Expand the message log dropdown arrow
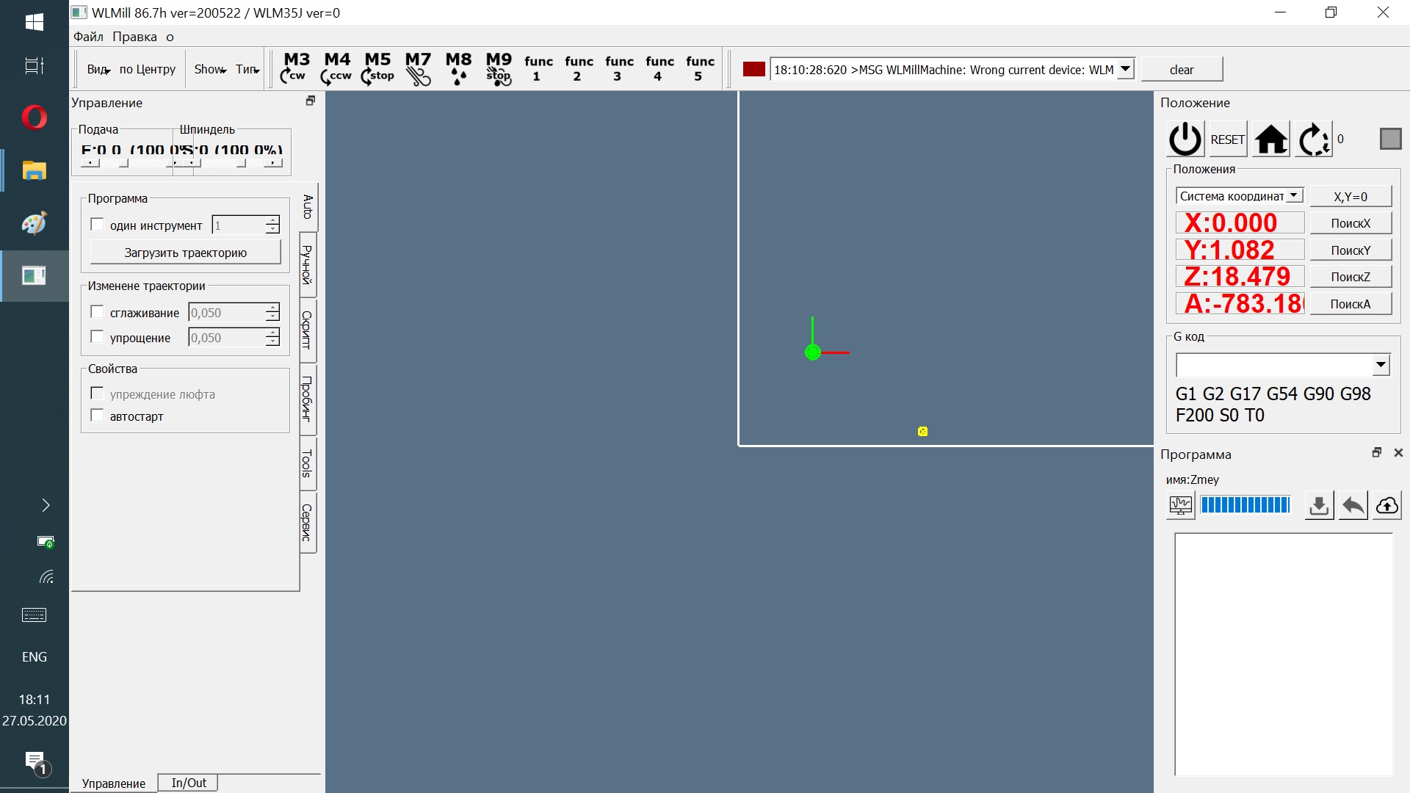 (x=1125, y=69)
